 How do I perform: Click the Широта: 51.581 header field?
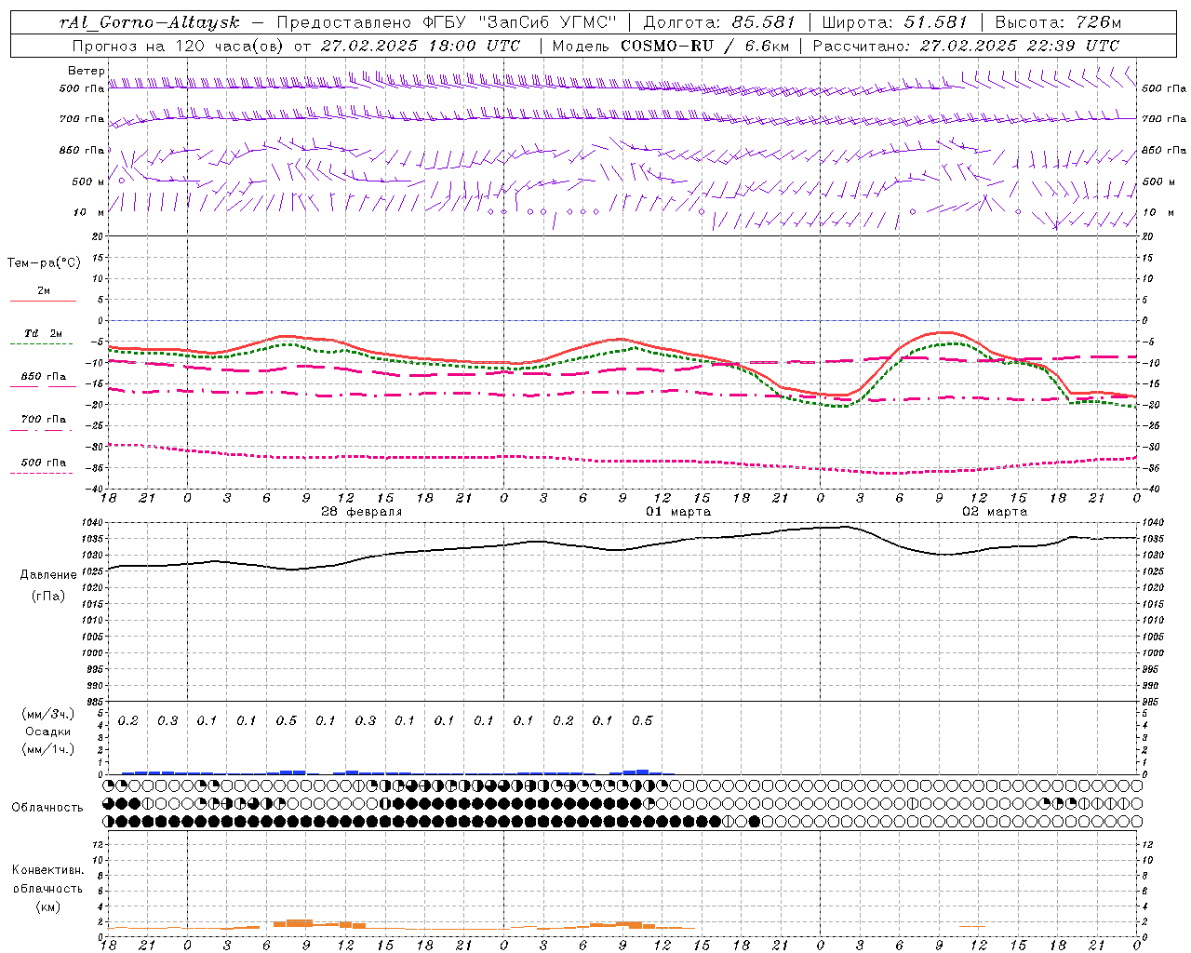[895, 22]
